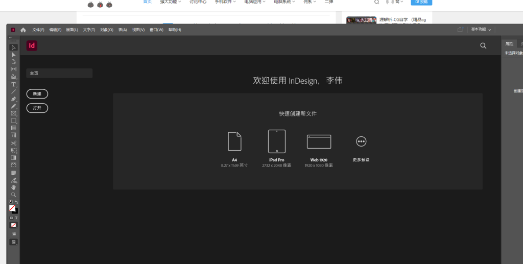523x264 pixels.
Task: Open the 视图(V) menu
Action: pos(138,30)
